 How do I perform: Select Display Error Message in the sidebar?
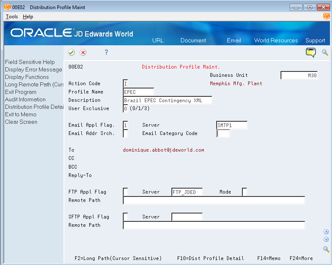click(x=34, y=69)
